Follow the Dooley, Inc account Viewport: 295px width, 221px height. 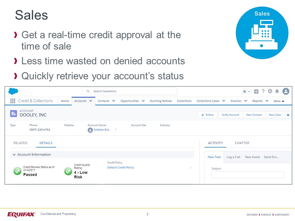[207, 115]
